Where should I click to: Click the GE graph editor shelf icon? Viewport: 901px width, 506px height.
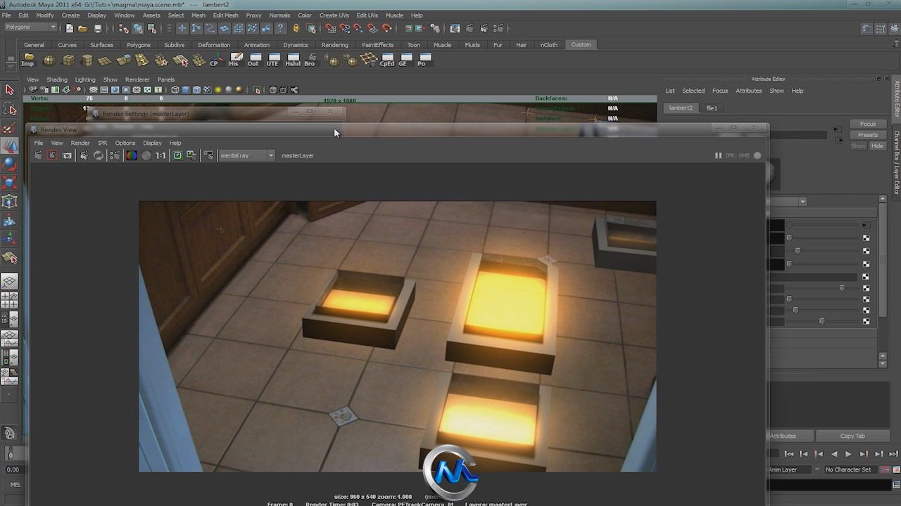(x=404, y=60)
